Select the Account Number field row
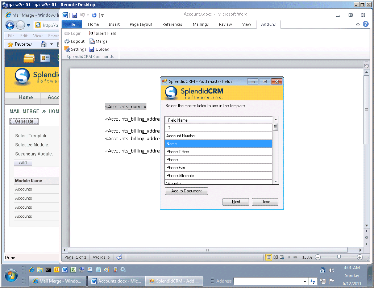 pos(219,136)
